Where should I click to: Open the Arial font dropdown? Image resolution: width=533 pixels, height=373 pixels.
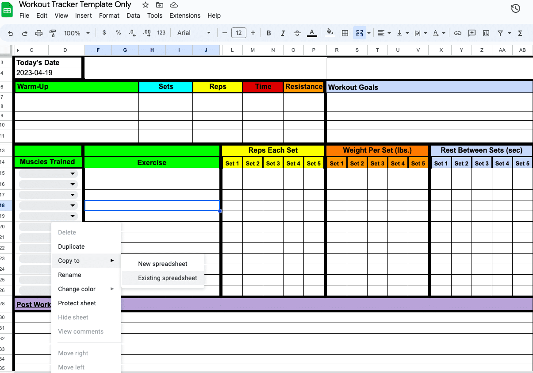coord(194,33)
